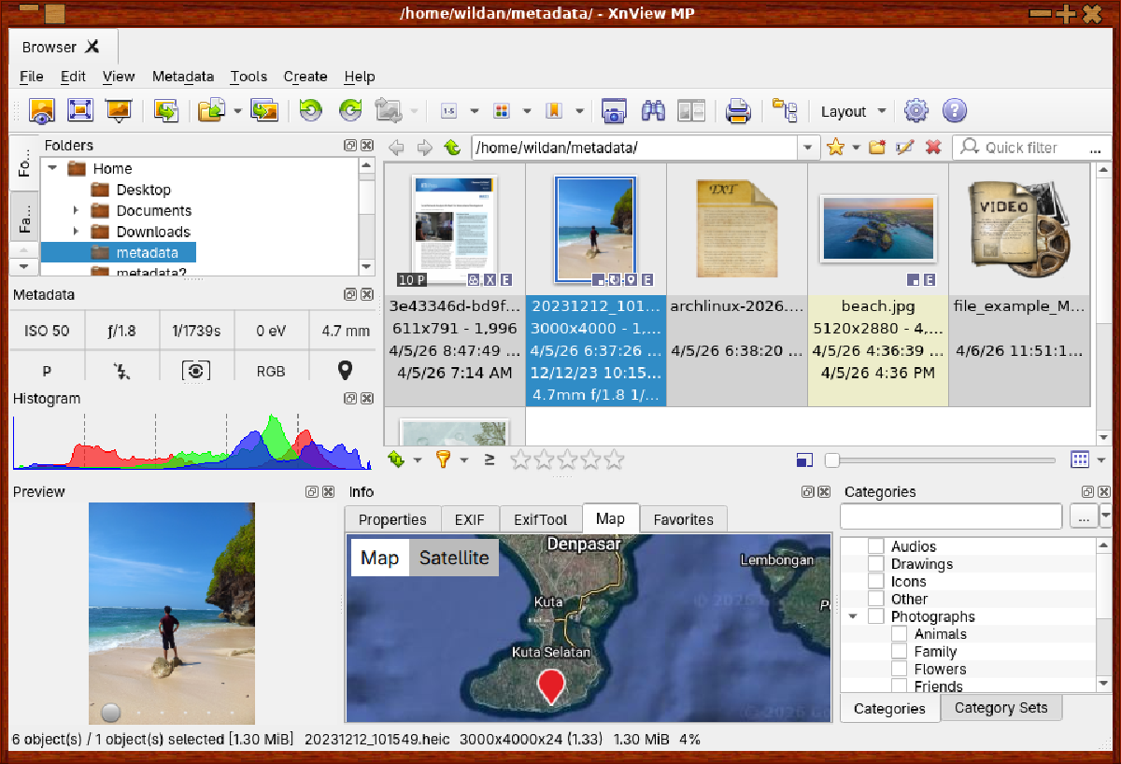Click the thumbnail size slider
The image size is (1121, 764).
point(939,460)
